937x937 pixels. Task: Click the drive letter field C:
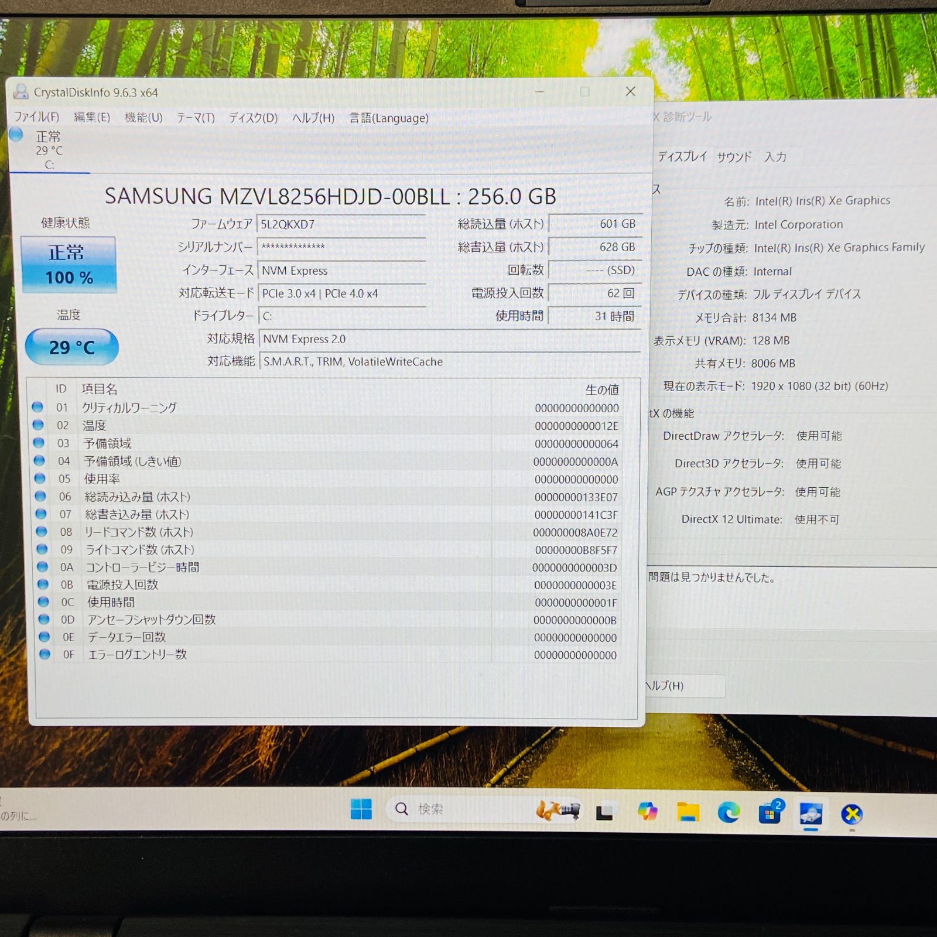click(341, 316)
